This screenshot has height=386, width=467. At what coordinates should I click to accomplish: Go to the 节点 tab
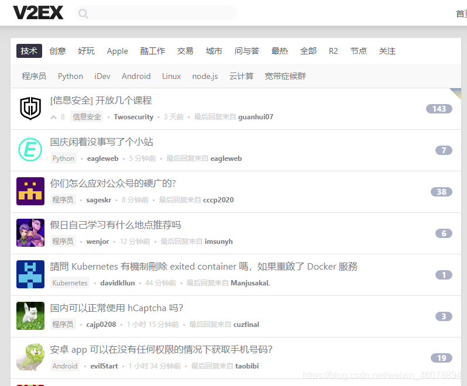pos(358,51)
